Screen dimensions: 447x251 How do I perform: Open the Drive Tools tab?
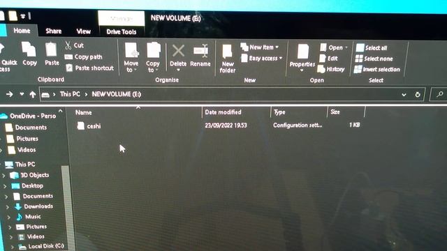click(122, 31)
